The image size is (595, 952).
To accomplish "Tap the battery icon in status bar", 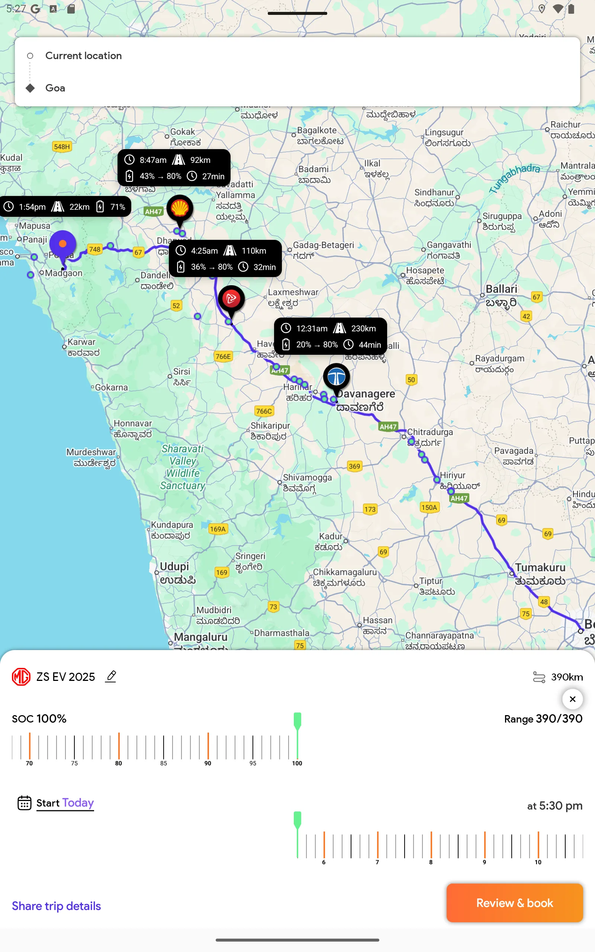I will [571, 9].
